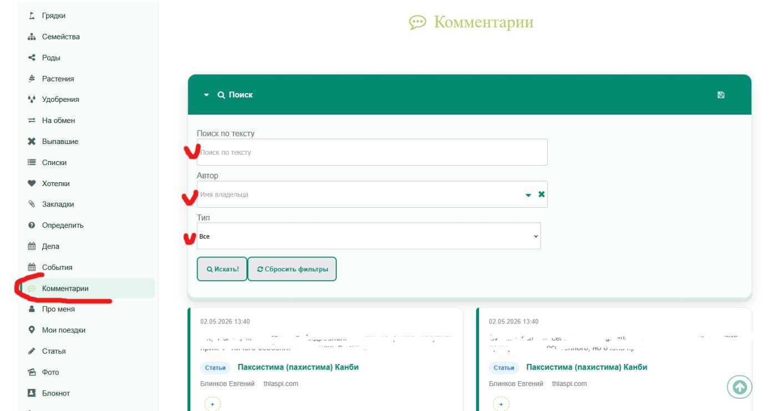Collapse the Поиск panel with the arrow
777x411 pixels.
coord(206,95)
